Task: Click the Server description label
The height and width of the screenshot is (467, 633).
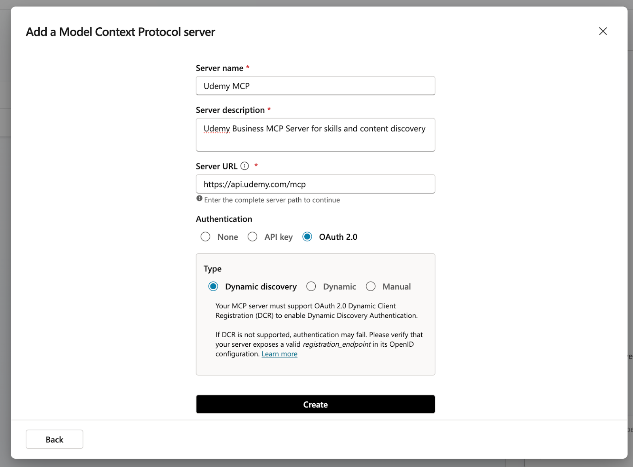Action: click(x=230, y=110)
